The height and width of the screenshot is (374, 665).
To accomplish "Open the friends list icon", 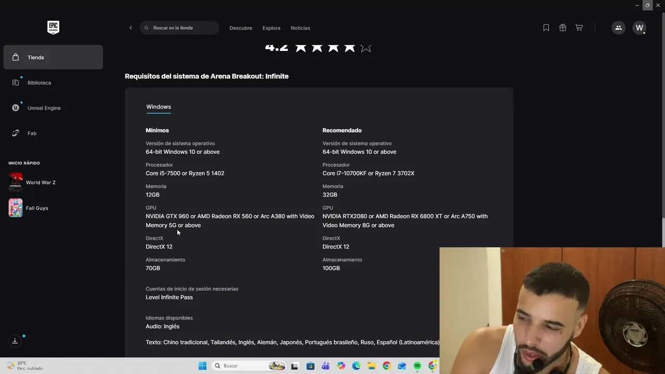I will pyautogui.click(x=618, y=28).
